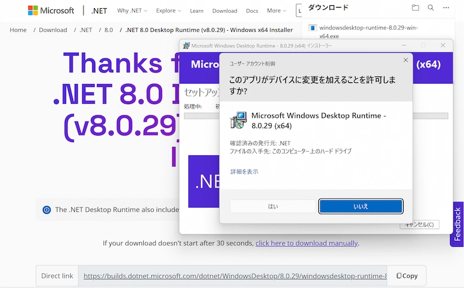Click はい to allow the app
464x288 pixels.
(273, 206)
